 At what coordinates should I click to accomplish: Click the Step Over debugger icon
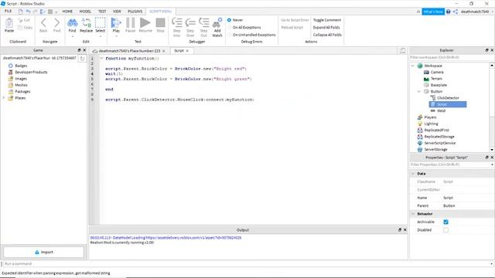click(x=190, y=23)
